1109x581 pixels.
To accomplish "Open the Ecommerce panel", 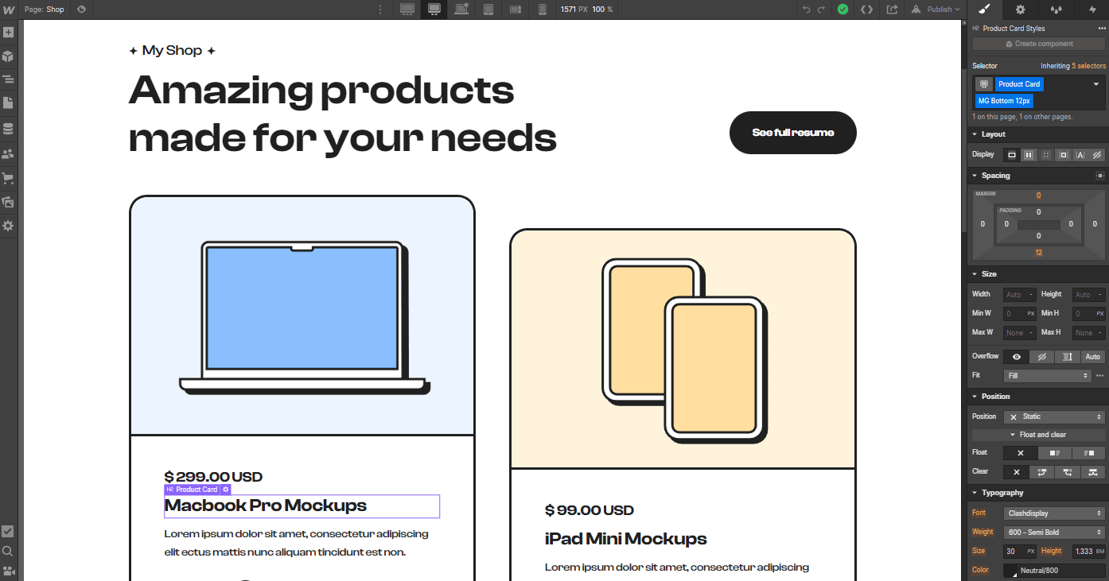I will pyautogui.click(x=8, y=176).
